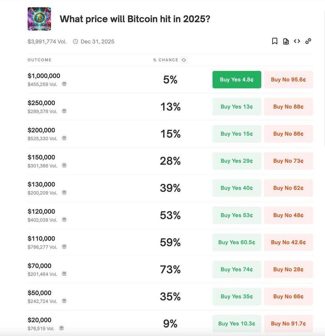Click gift icon under $200,000 outcome
This screenshot has height=336, width=325.
pos(64,138)
